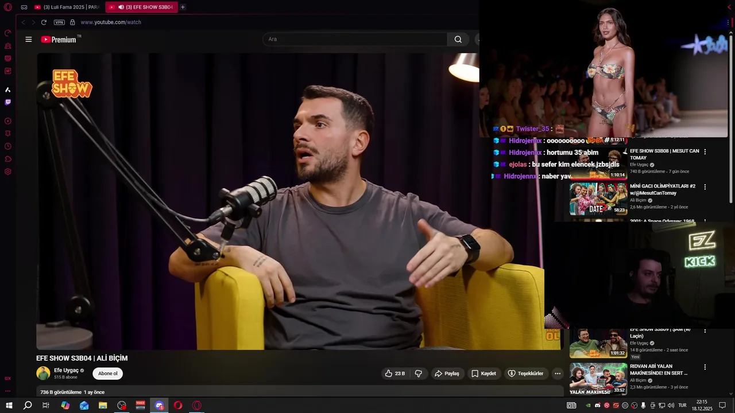The width and height of the screenshot is (735, 413).
Task: Like the video with 23 B likes
Action: [395, 373]
